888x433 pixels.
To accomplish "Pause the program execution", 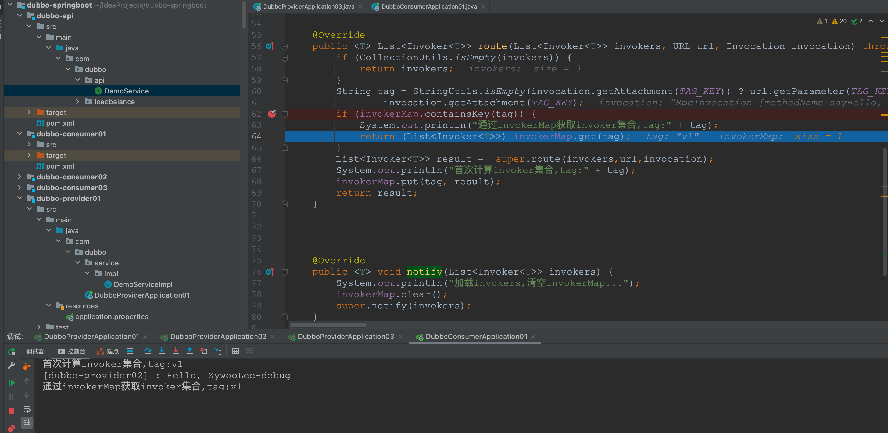I will (x=11, y=397).
